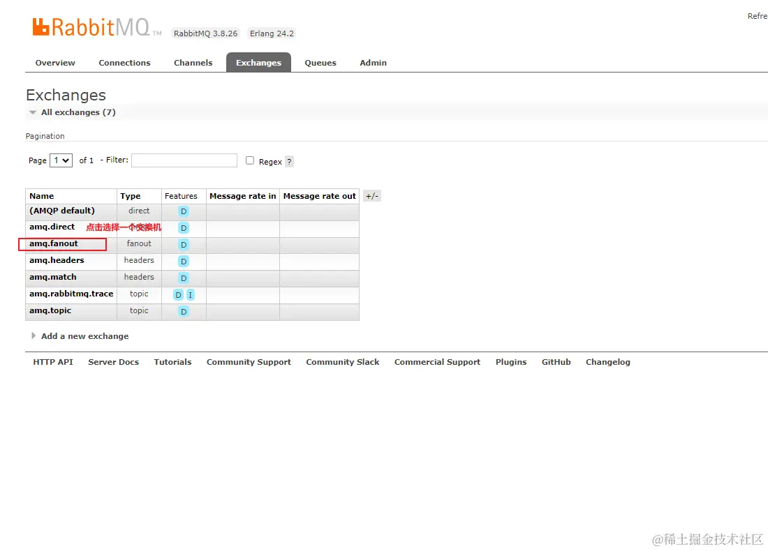Viewport: 768px width, 551px height.
Task: Sort by the Name column header
Action: tap(42, 196)
